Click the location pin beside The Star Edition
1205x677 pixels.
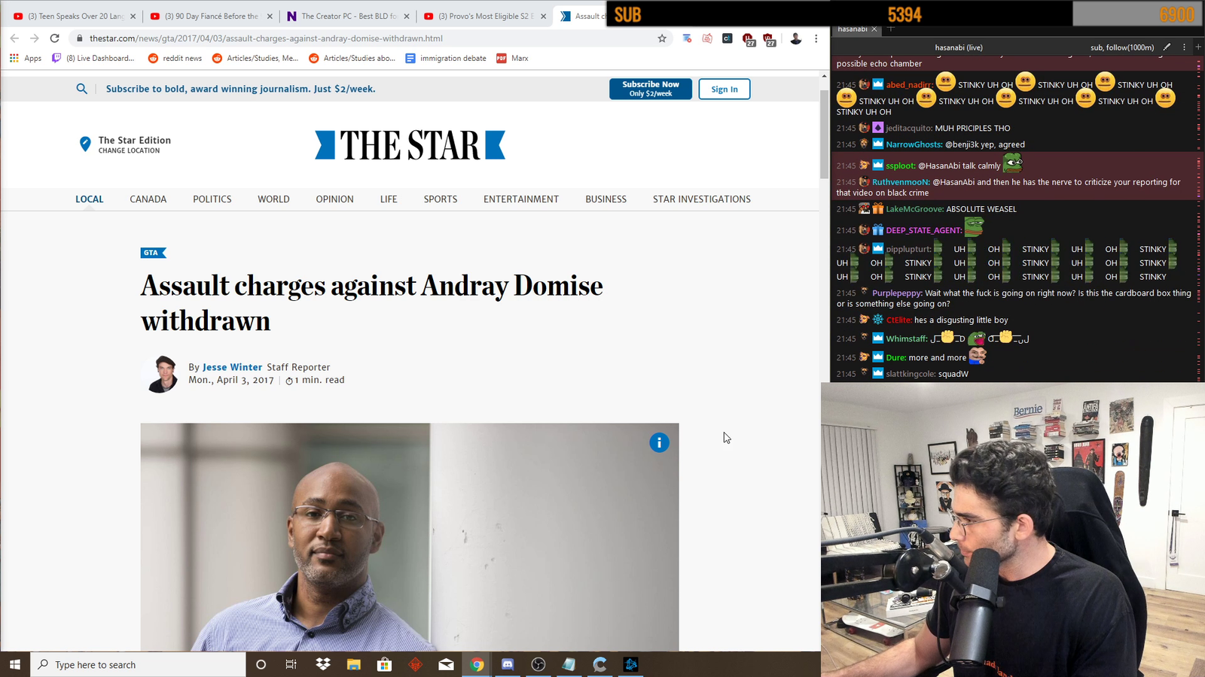point(85,144)
